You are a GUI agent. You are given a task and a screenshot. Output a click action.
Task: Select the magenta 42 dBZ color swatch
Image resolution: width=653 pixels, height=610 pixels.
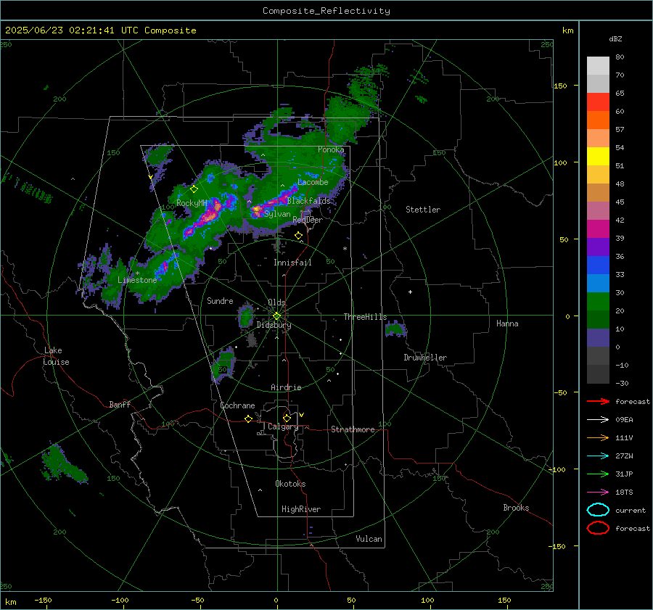pyautogui.click(x=598, y=229)
